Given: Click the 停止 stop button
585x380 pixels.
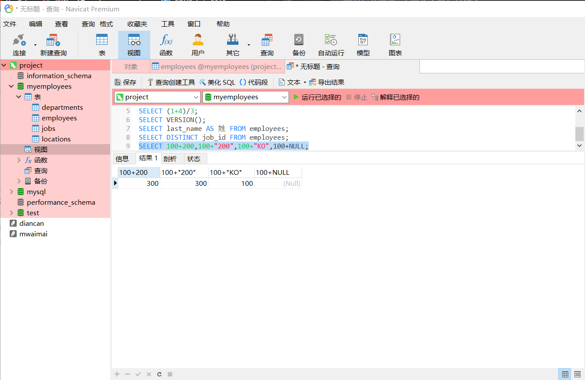Looking at the screenshot, I should [356, 97].
